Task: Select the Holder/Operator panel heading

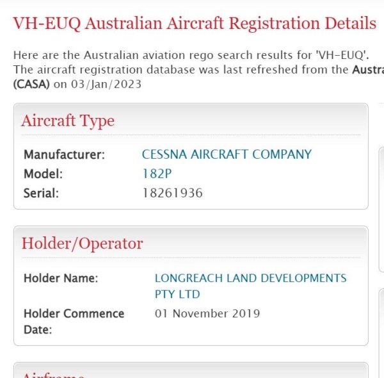Action: (82, 243)
